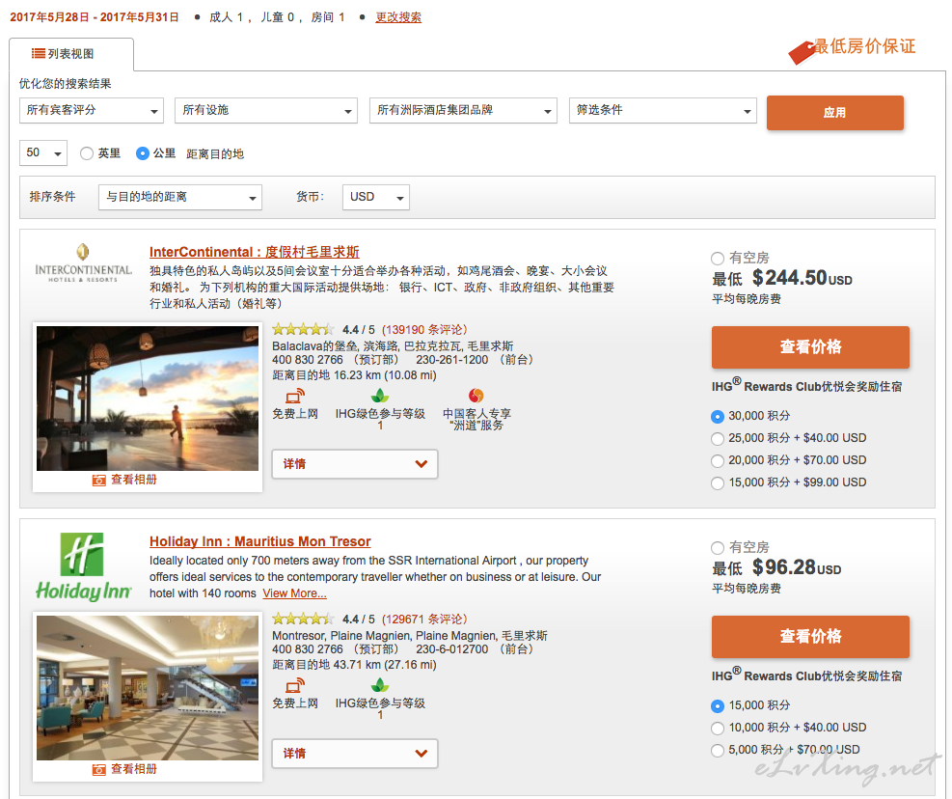Click the 中国客人专享 "洲道" service icon
The image size is (952, 799).
476,396
